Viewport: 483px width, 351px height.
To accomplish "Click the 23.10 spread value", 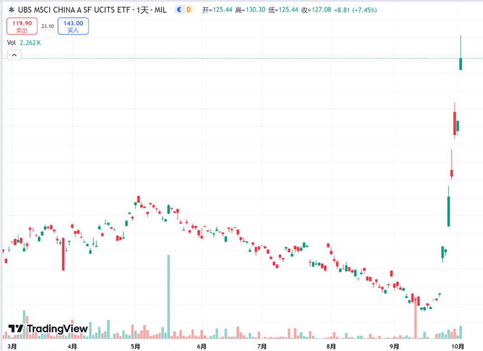I will point(47,26).
